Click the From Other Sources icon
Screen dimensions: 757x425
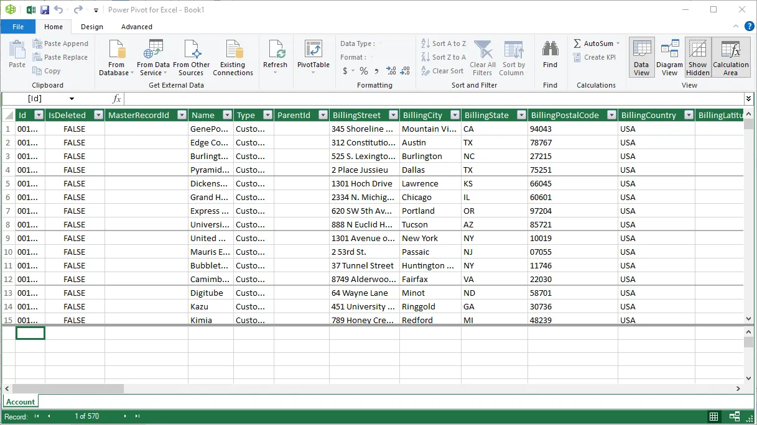(x=191, y=50)
